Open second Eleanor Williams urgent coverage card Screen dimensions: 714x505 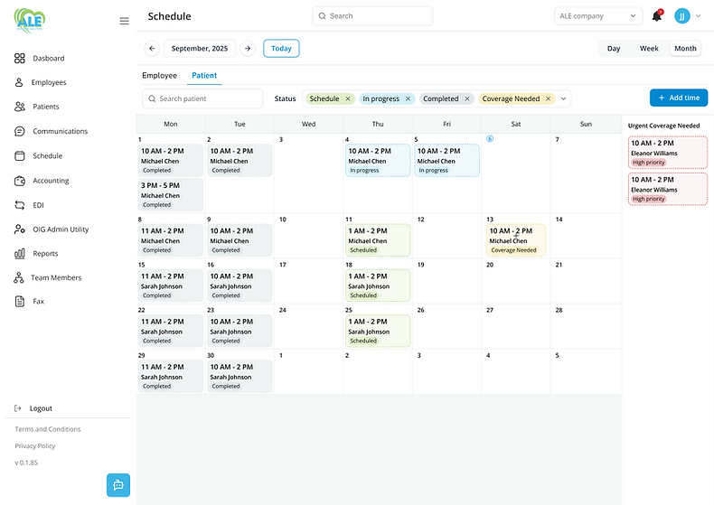668,189
